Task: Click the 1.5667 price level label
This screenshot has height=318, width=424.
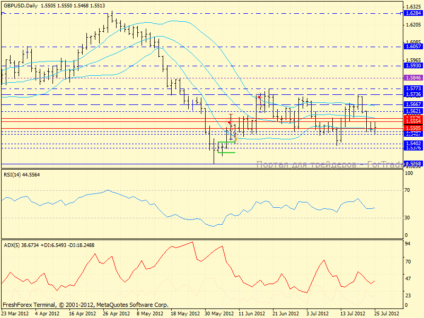Action: coord(413,104)
